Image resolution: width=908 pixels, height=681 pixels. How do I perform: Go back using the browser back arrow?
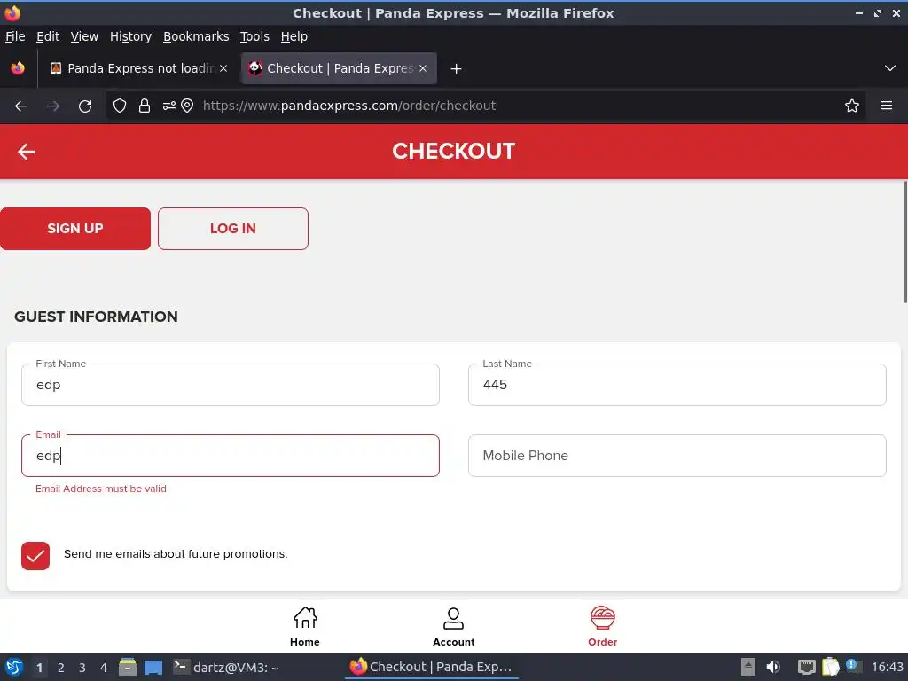21,106
